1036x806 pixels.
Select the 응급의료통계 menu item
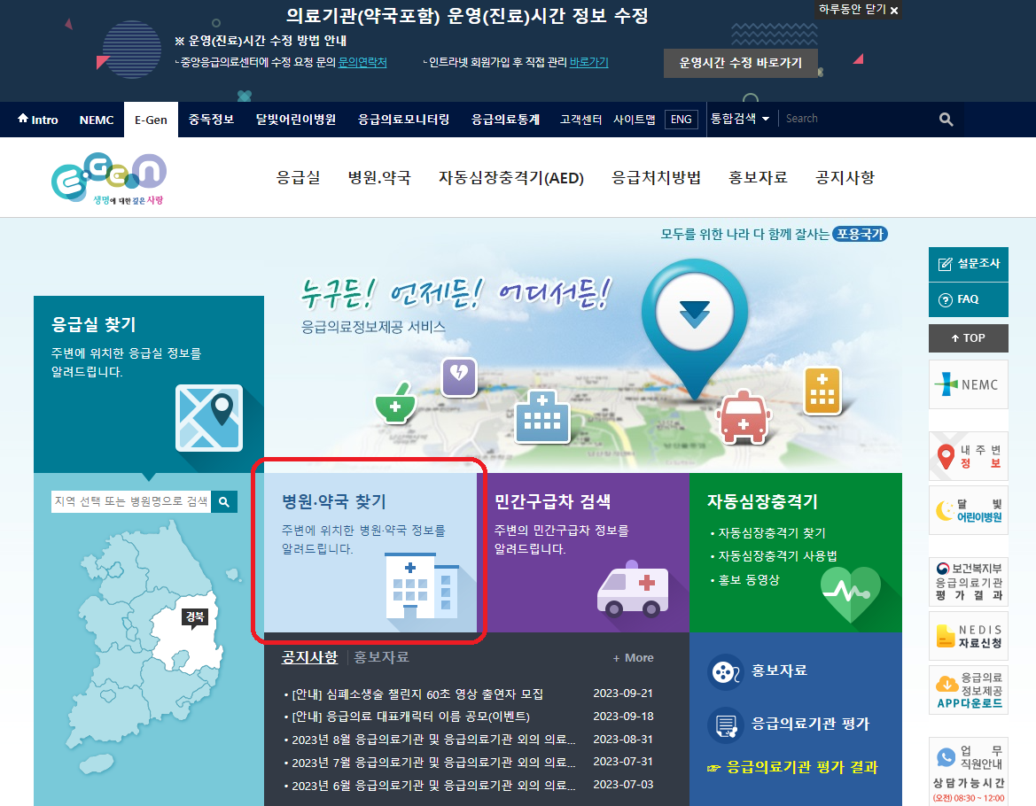tap(505, 119)
